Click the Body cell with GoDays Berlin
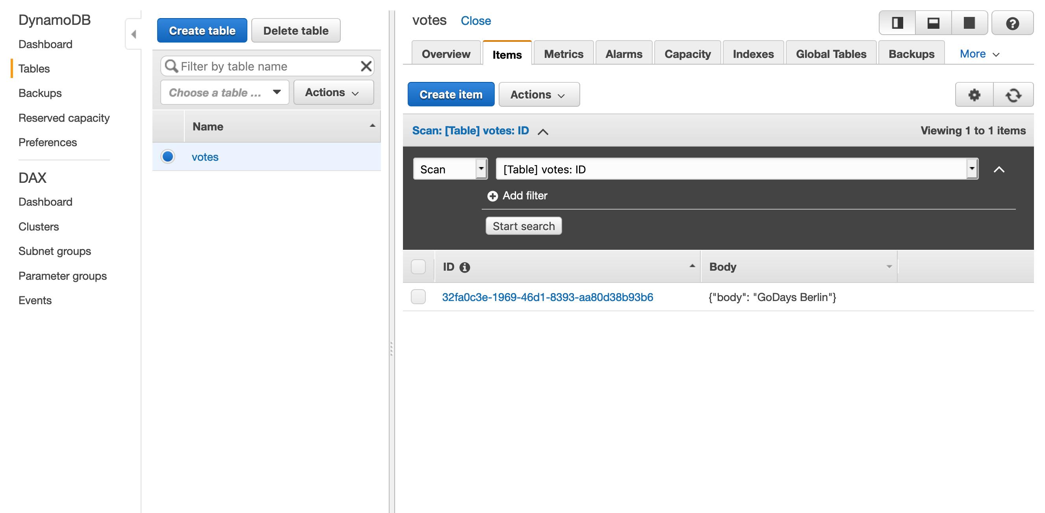The width and height of the screenshot is (1045, 513). pos(772,297)
